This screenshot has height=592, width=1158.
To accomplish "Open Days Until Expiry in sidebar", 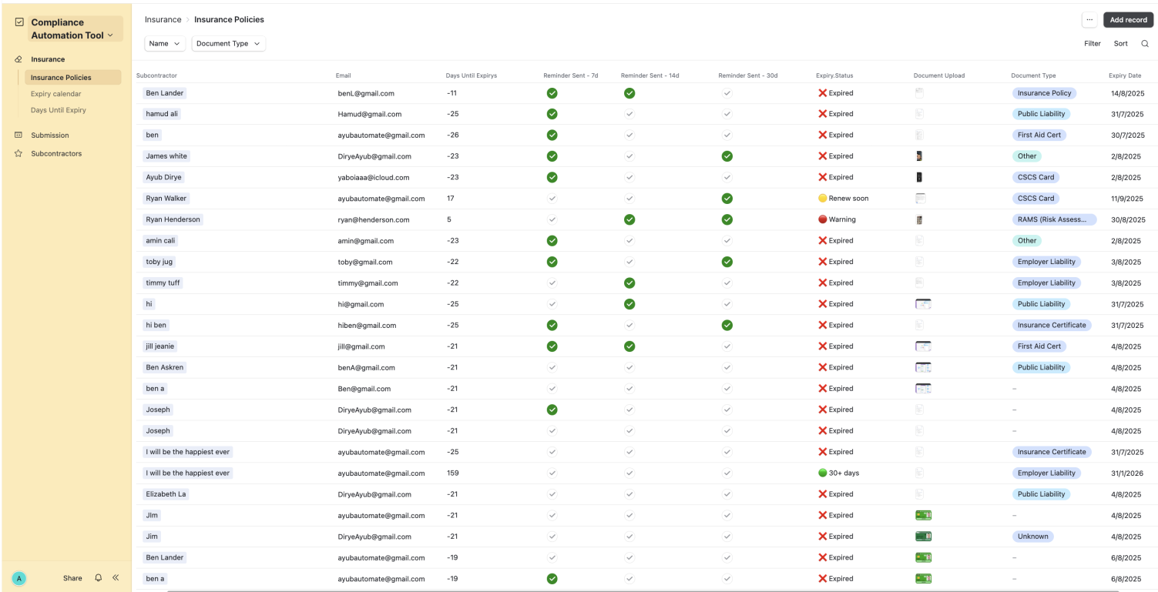I will point(58,110).
